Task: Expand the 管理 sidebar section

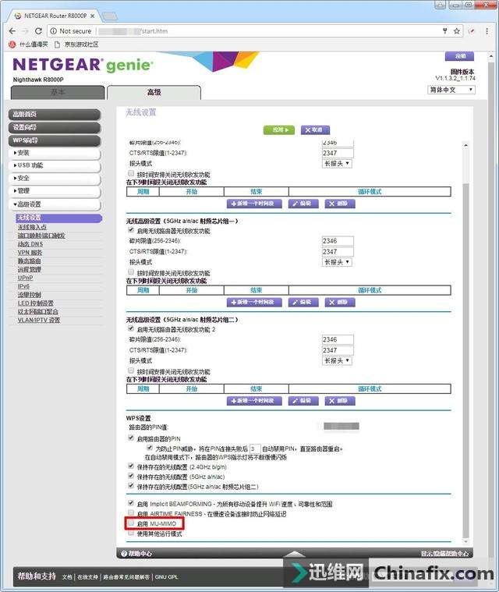Action: [x=55, y=191]
